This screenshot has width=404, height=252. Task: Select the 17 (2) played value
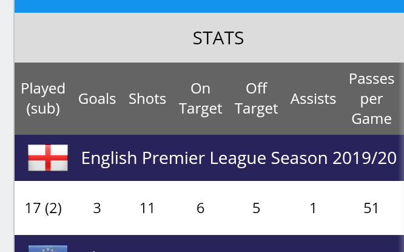(43, 208)
